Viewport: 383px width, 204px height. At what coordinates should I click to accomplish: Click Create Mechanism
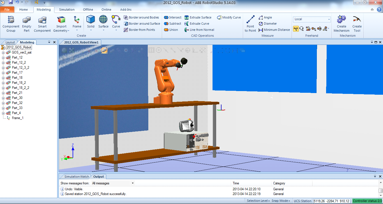pyautogui.click(x=342, y=24)
